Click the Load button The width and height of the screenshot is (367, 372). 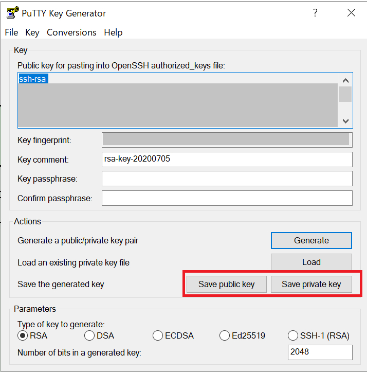pos(311,262)
